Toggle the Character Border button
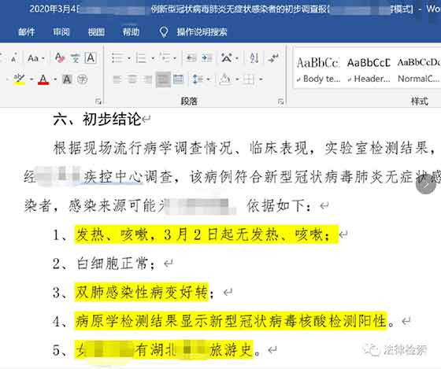Viewport: 441px width, 369px height. (91, 58)
